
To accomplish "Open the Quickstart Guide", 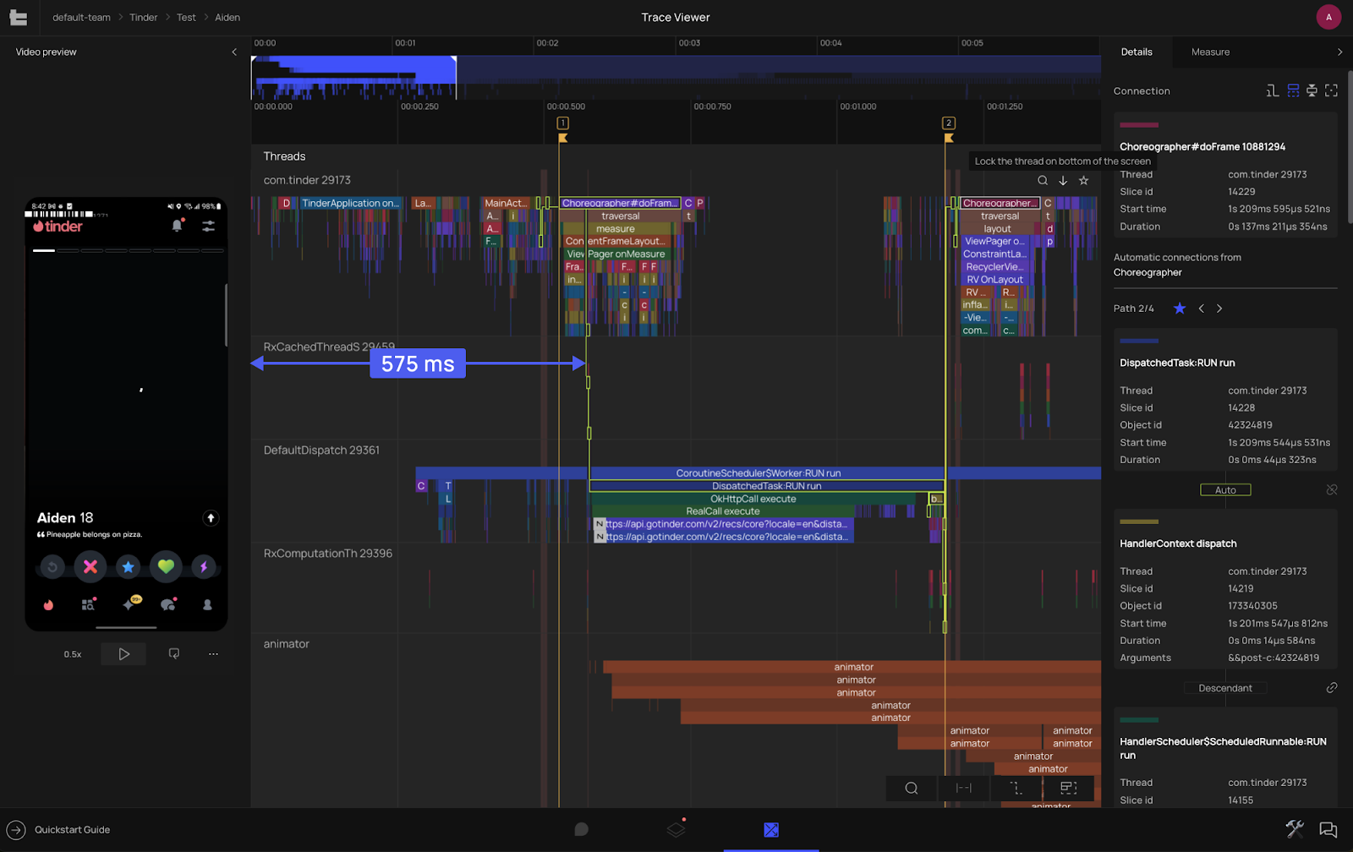I will (59, 830).
